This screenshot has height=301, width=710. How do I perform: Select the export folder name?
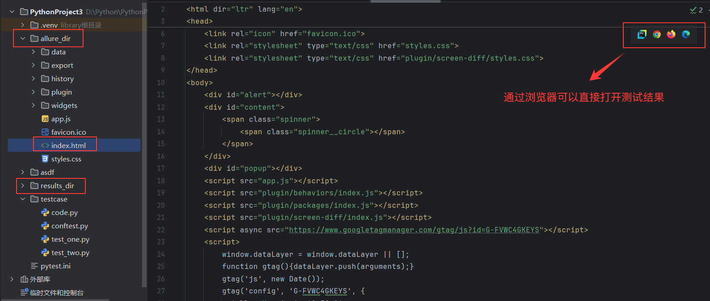[62, 65]
